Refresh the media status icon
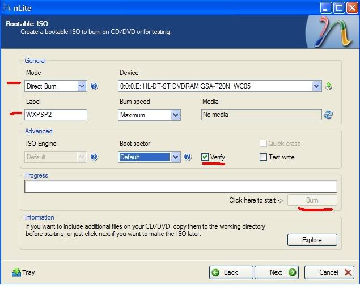The width and height of the screenshot is (360, 286). (x=329, y=115)
